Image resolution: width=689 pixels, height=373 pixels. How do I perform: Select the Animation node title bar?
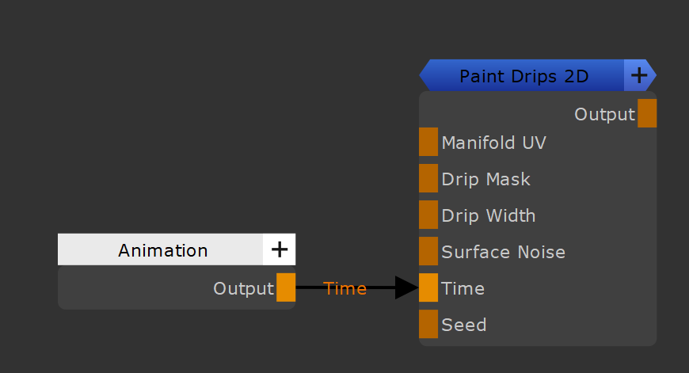(162, 250)
